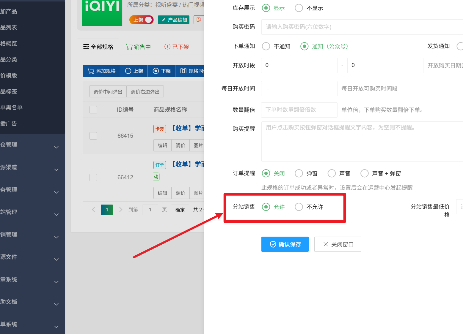Click the 规格同步 toolbar button
Viewport: 463px width, 334px height.
tap(190, 71)
